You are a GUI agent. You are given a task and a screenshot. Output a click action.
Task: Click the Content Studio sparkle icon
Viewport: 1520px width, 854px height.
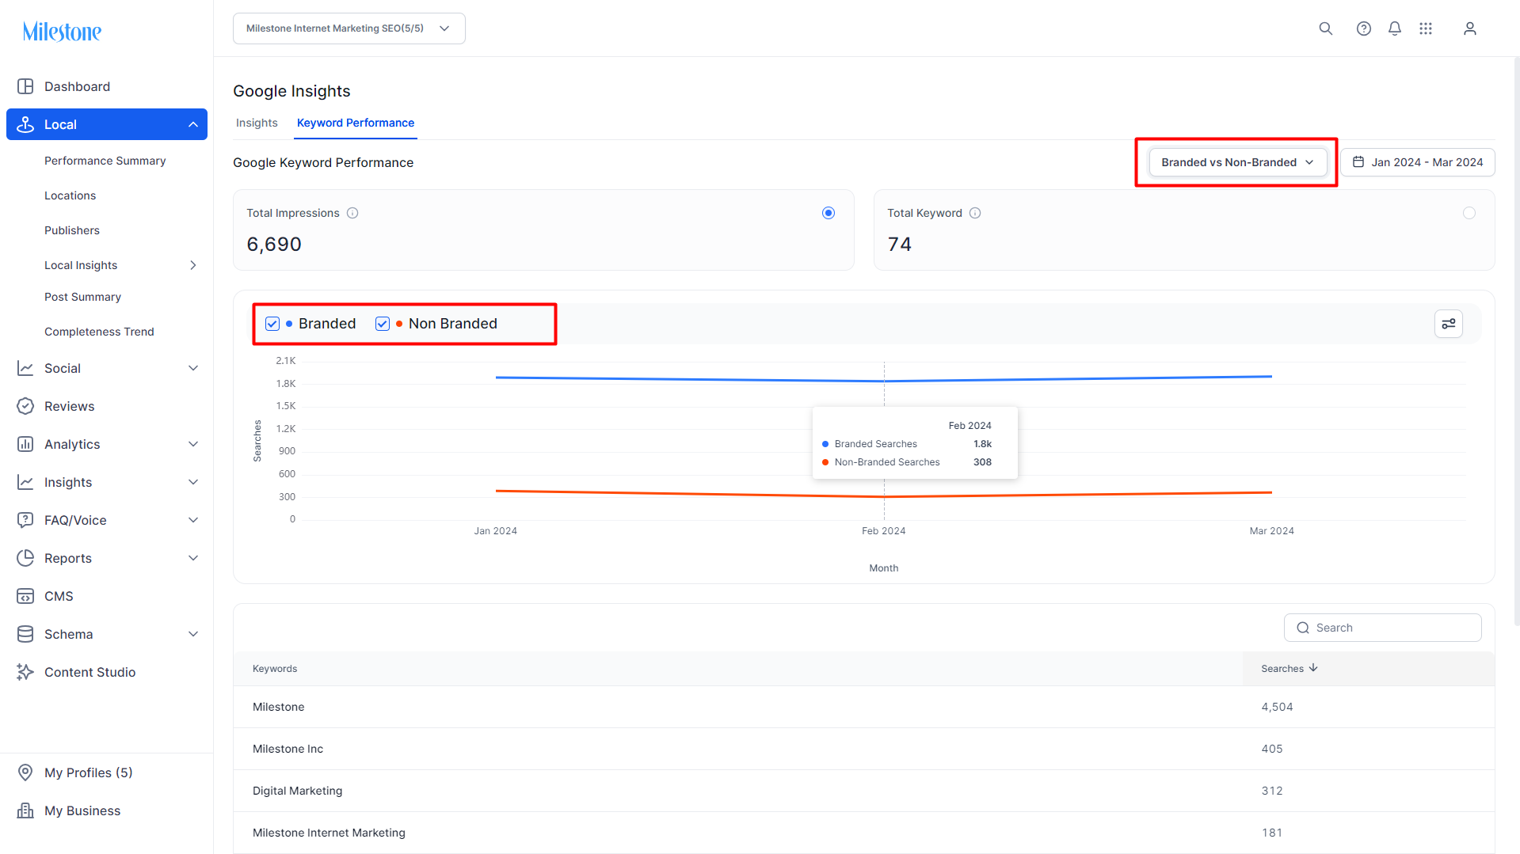tap(25, 672)
